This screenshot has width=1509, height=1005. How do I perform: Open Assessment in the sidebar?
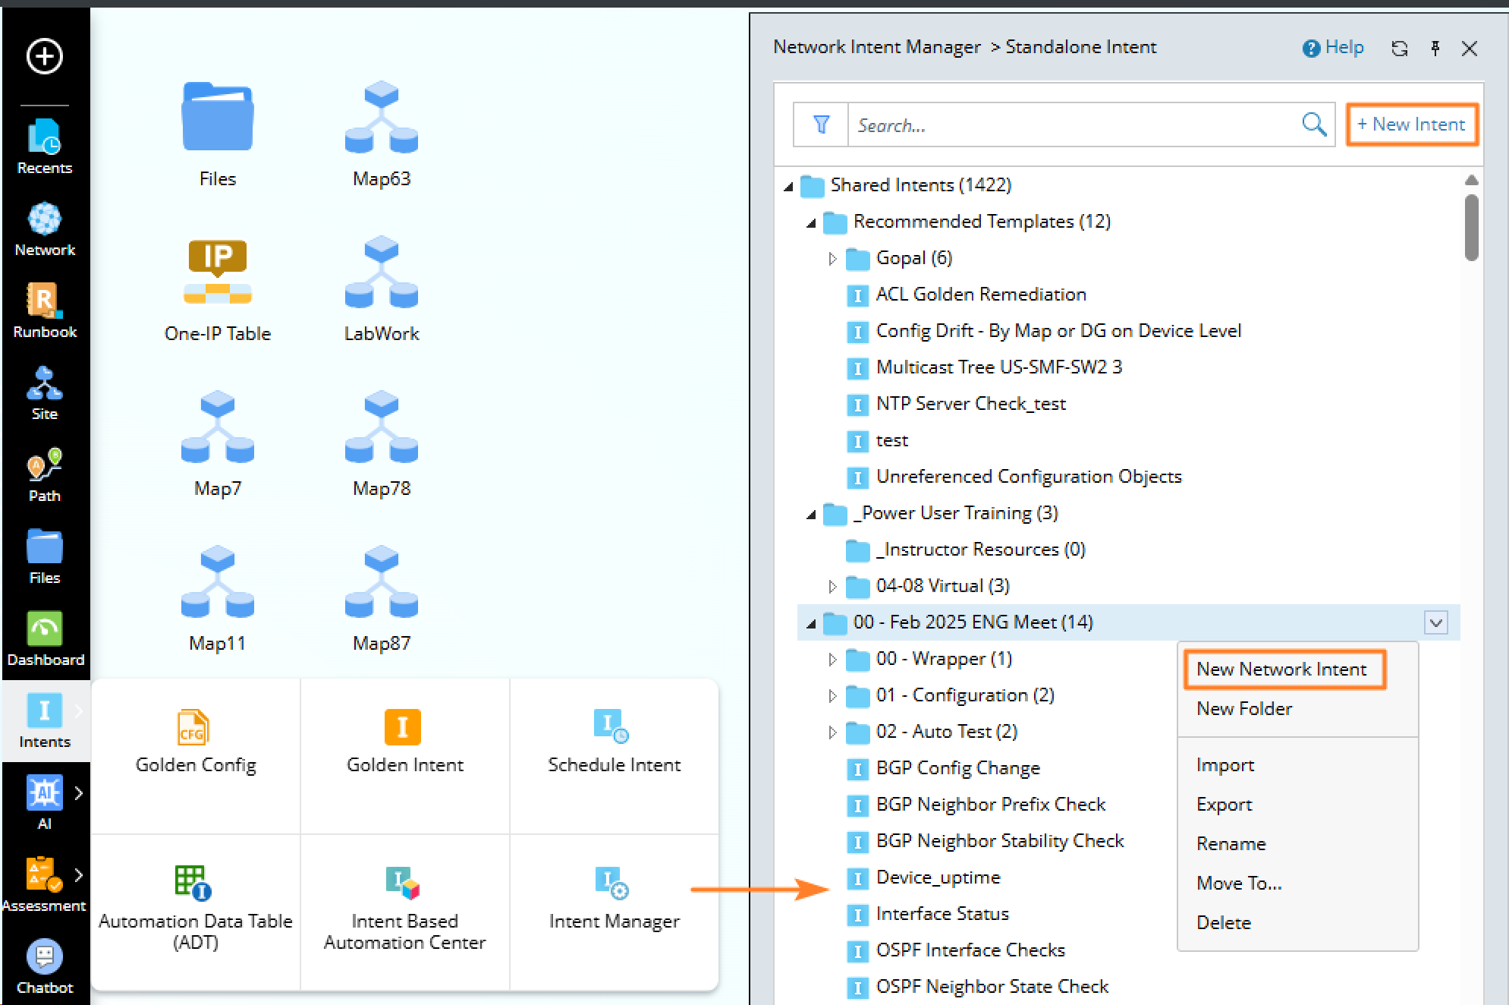43,885
